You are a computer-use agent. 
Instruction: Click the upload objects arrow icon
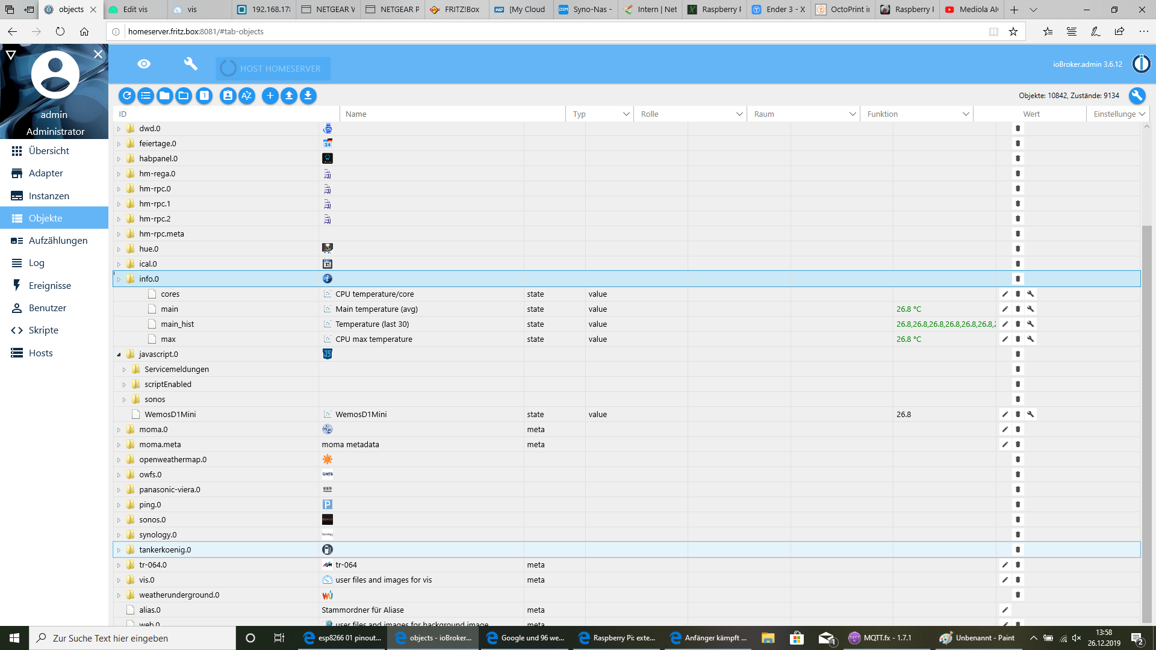289,96
